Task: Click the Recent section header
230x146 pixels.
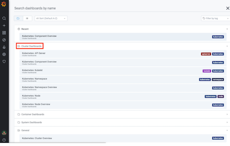Action: coord(122,29)
